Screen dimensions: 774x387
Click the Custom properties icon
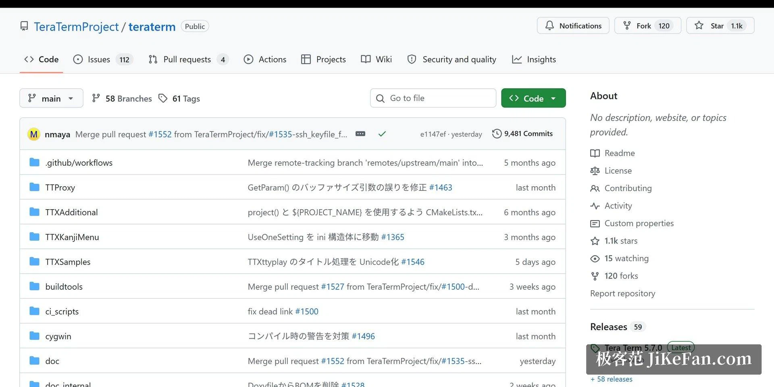coord(595,223)
